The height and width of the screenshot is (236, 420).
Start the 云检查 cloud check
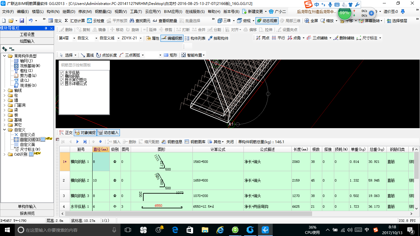tap(96, 21)
